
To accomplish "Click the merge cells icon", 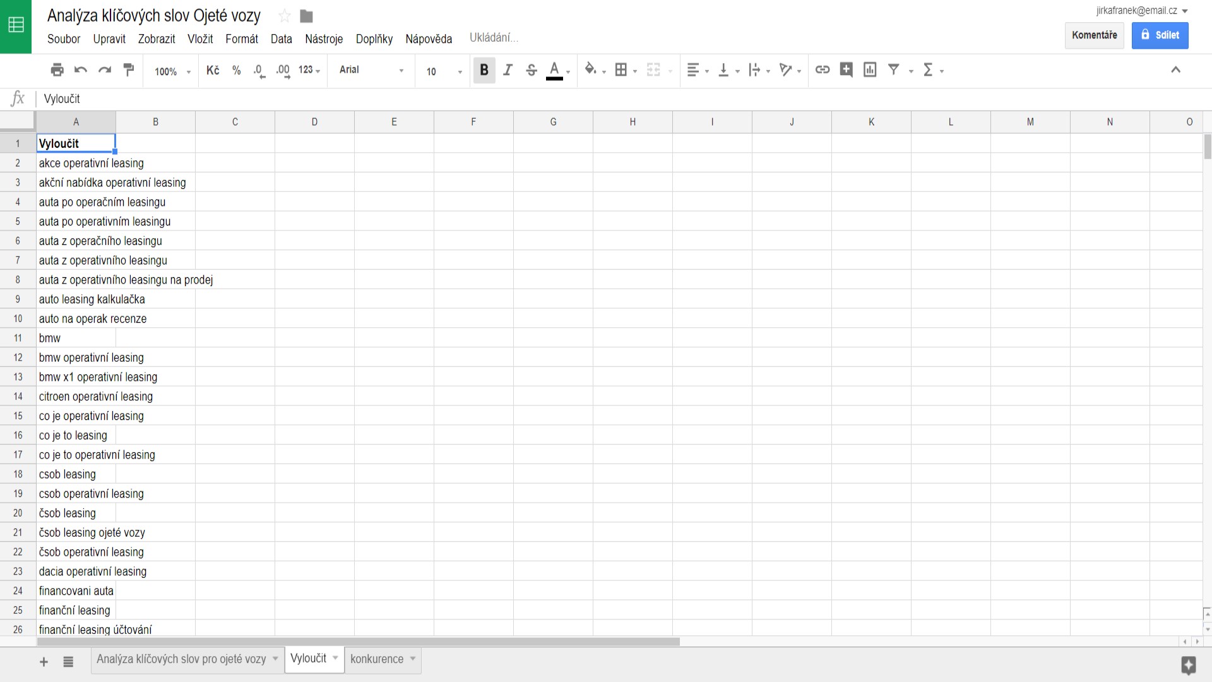I will click(653, 70).
